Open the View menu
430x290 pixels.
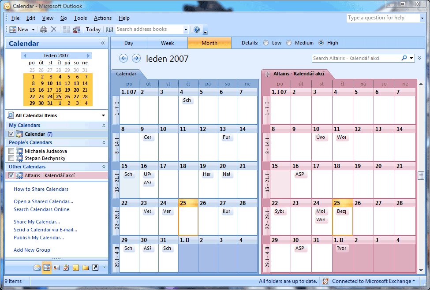pos(48,18)
